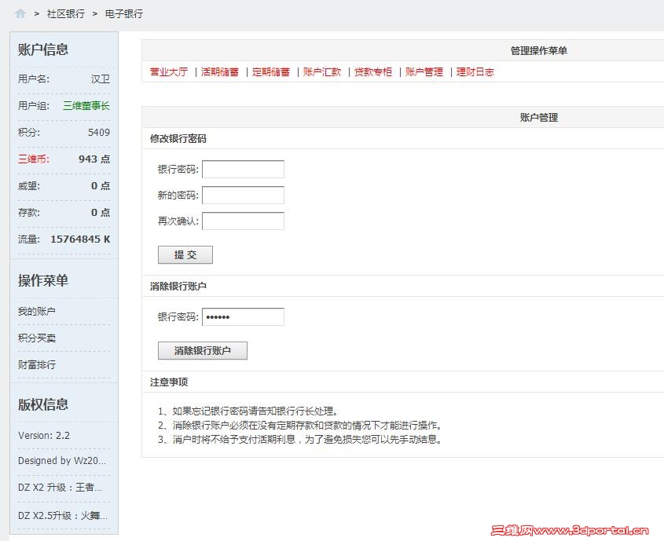Click the 修改银行密码 section heading
The width and height of the screenshot is (664, 541).
coord(178,139)
